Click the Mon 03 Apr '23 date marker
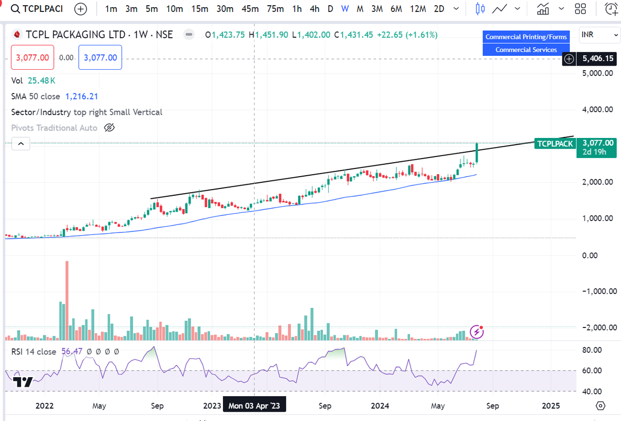Viewport: 621px width, 421px height. [x=254, y=405]
